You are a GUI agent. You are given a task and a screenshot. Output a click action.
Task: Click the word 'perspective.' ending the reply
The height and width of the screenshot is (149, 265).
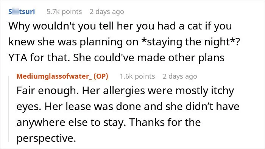(x=46, y=138)
